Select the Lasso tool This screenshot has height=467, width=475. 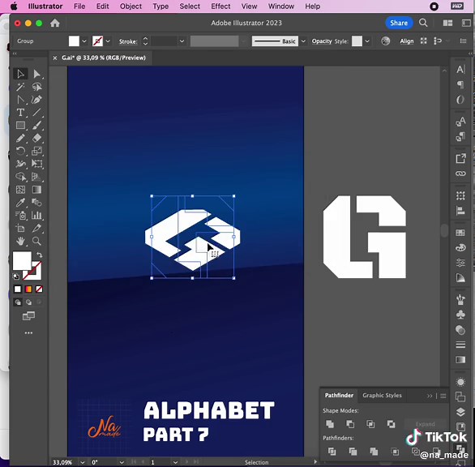point(36,87)
